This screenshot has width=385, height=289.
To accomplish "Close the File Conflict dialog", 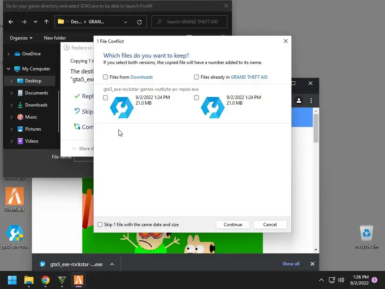I will (286, 41).
